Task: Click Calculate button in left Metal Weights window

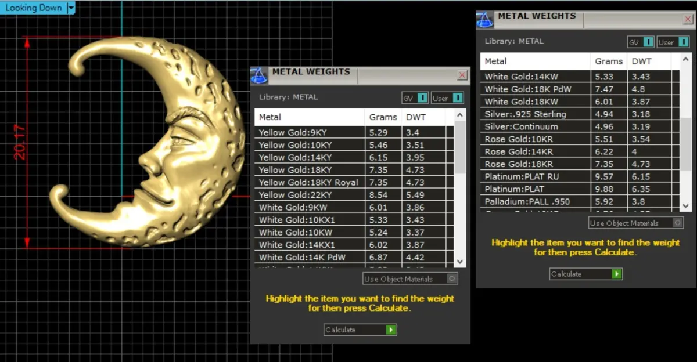Action: (x=360, y=330)
